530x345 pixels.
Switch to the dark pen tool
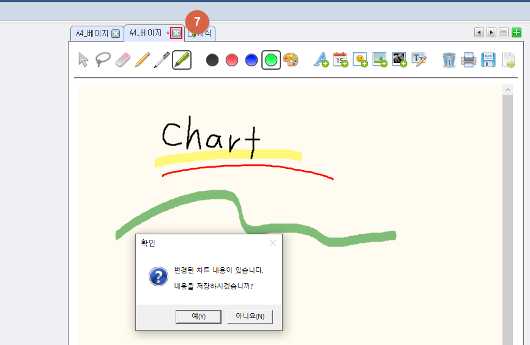click(162, 59)
